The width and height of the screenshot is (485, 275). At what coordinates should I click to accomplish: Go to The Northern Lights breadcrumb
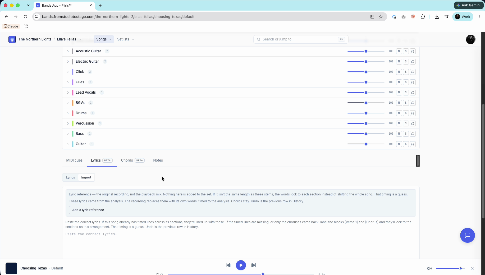coord(35,39)
